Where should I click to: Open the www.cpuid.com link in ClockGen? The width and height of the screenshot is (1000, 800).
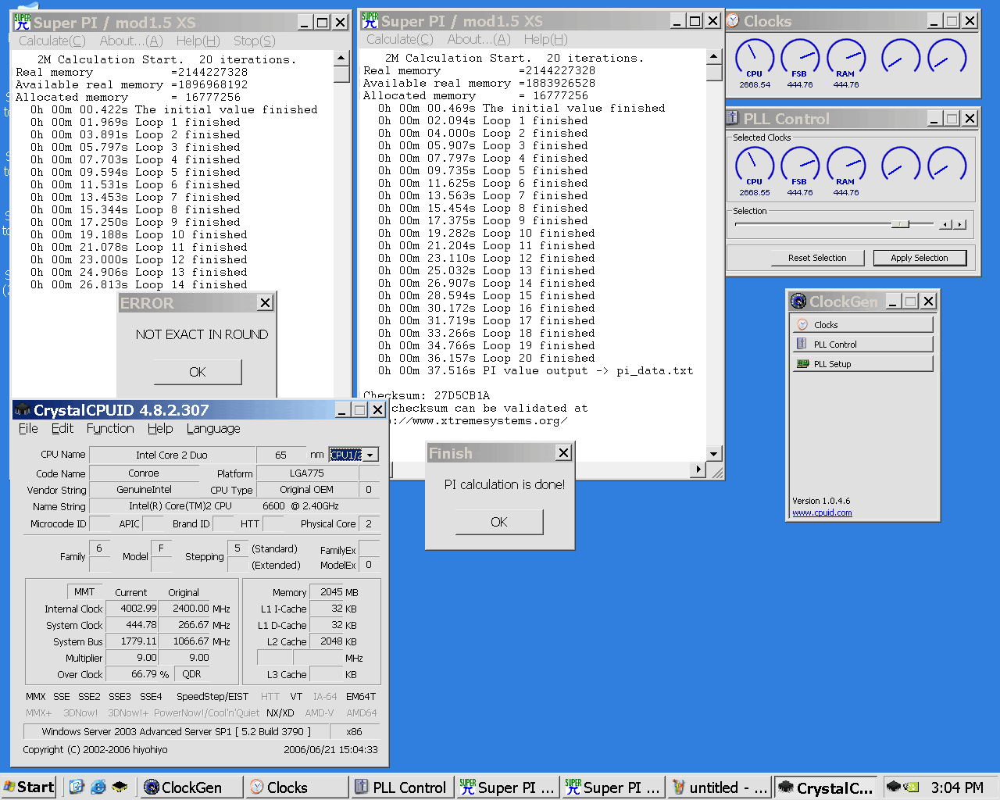[822, 512]
